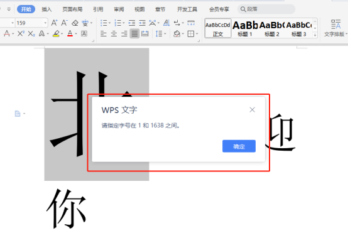Insert a bulleted list
This screenshot has width=348, height=233.
point(104,23)
